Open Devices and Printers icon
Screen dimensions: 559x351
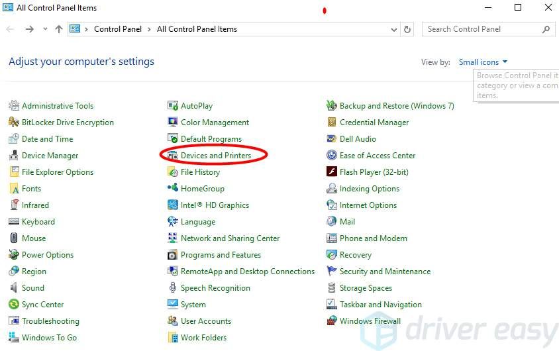pos(173,156)
